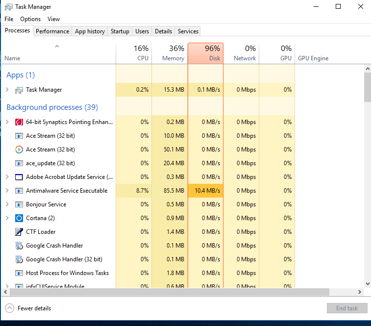
Task: Sort processes by CPU column
Action: [134, 53]
